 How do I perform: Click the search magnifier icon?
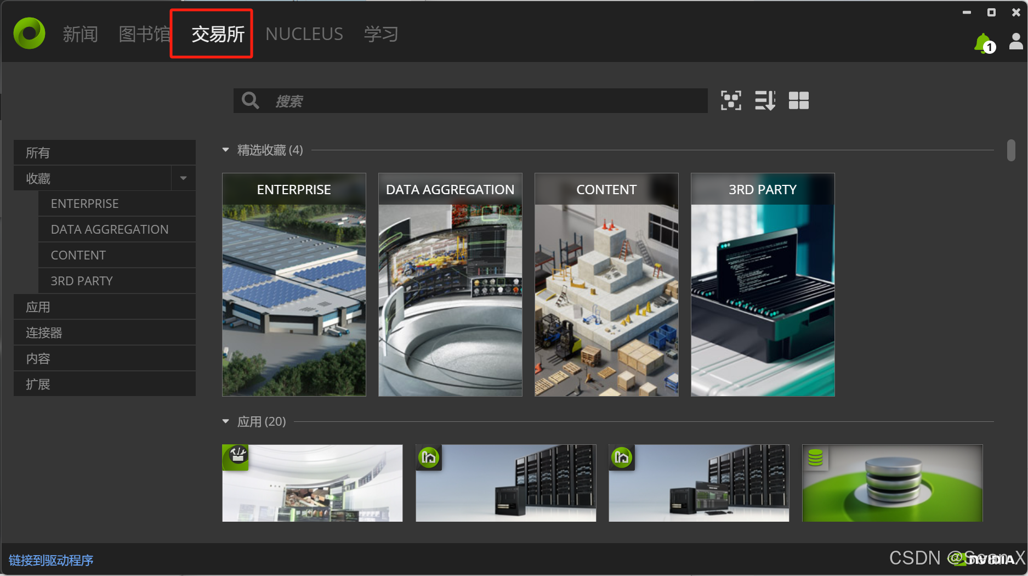click(251, 100)
